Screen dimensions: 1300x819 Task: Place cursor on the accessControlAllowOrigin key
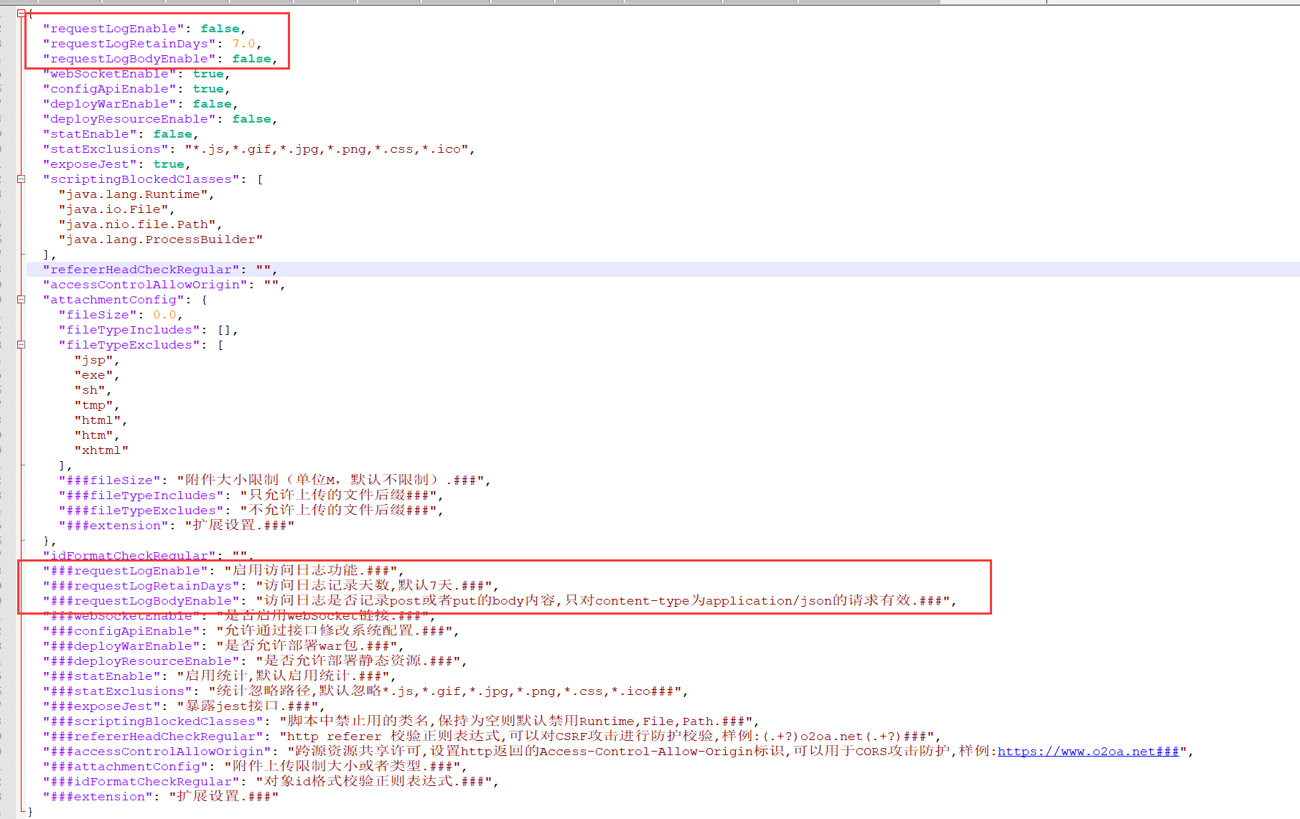[x=145, y=285]
